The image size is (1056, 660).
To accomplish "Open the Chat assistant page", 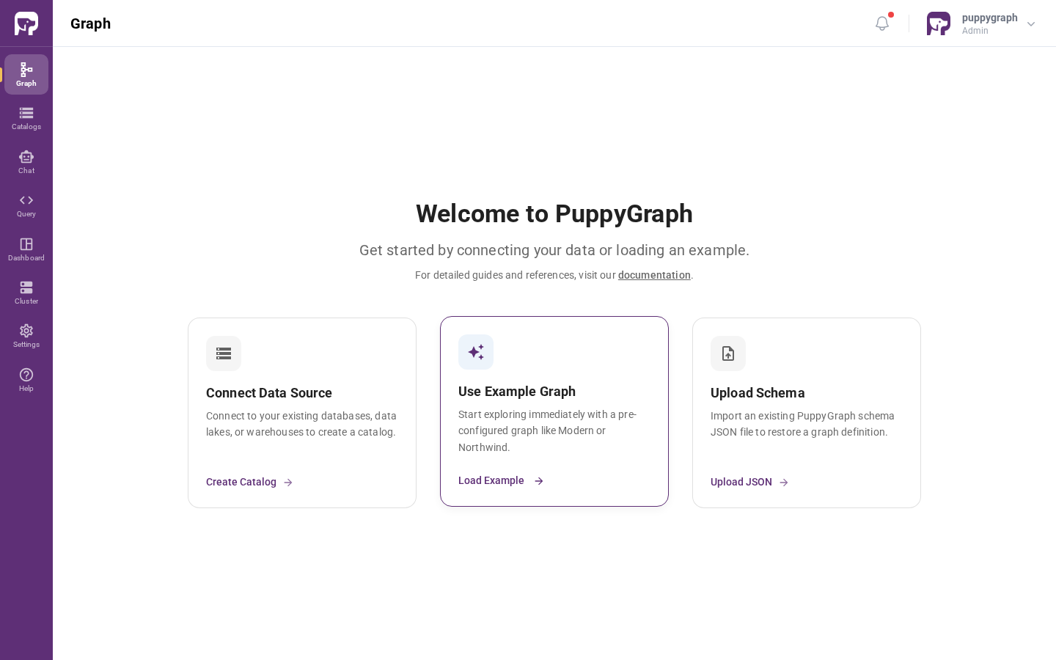I will click(26, 162).
